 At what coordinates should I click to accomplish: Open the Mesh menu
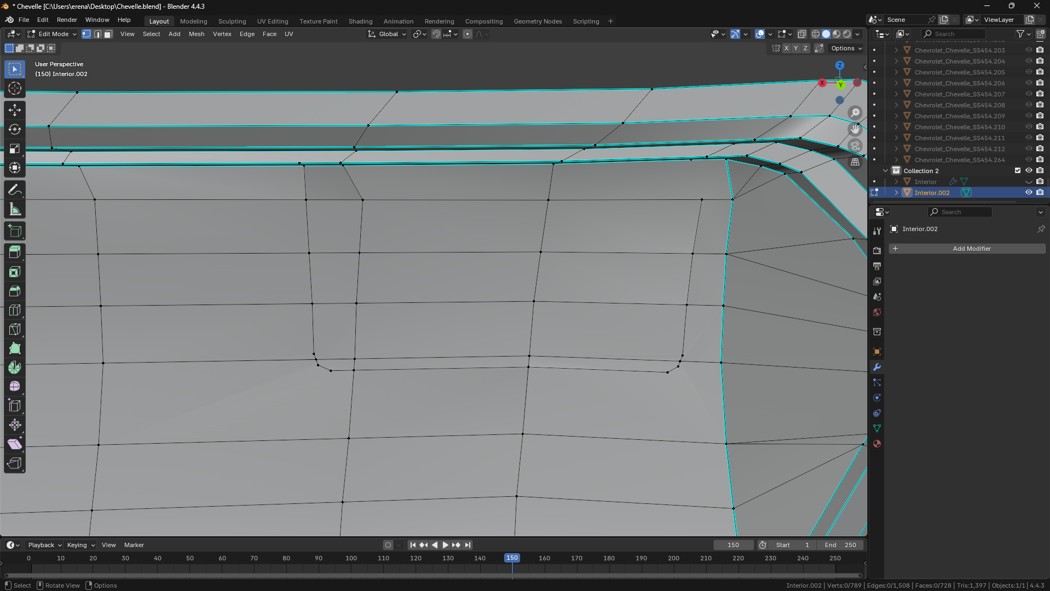click(197, 34)
